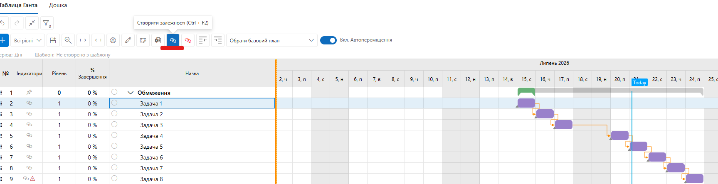Select the radio circle for Задача 4
The image size is (718, 184).
click(x=114, y=135)
